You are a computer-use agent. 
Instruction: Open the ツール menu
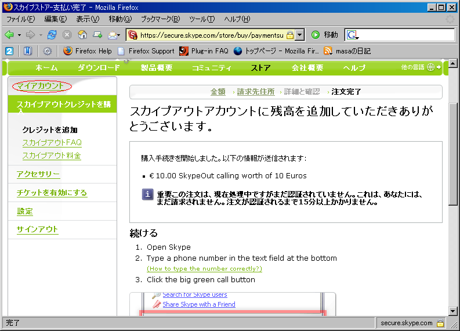pos(201,19)
